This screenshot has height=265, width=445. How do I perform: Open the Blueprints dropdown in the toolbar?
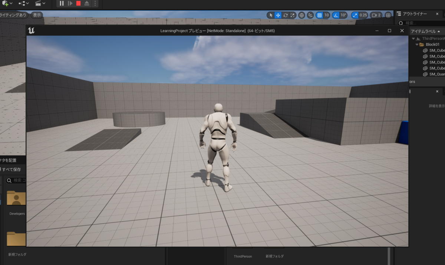(24, 3)
